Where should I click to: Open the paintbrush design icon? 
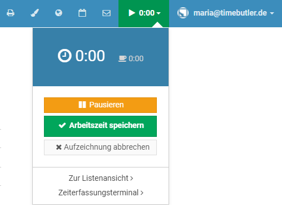tap(34, 13)
